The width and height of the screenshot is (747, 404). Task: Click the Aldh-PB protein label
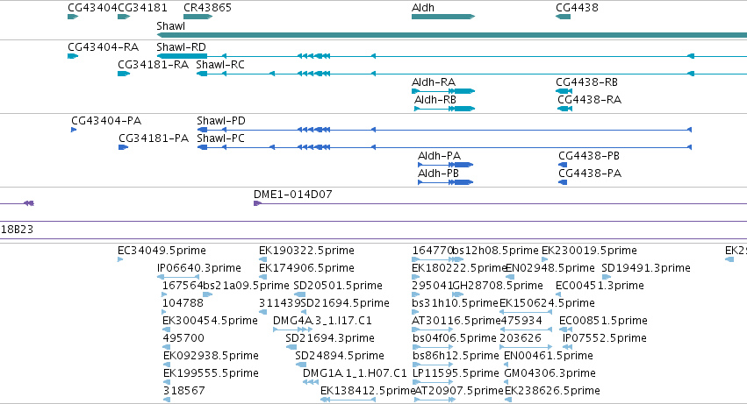438,174
